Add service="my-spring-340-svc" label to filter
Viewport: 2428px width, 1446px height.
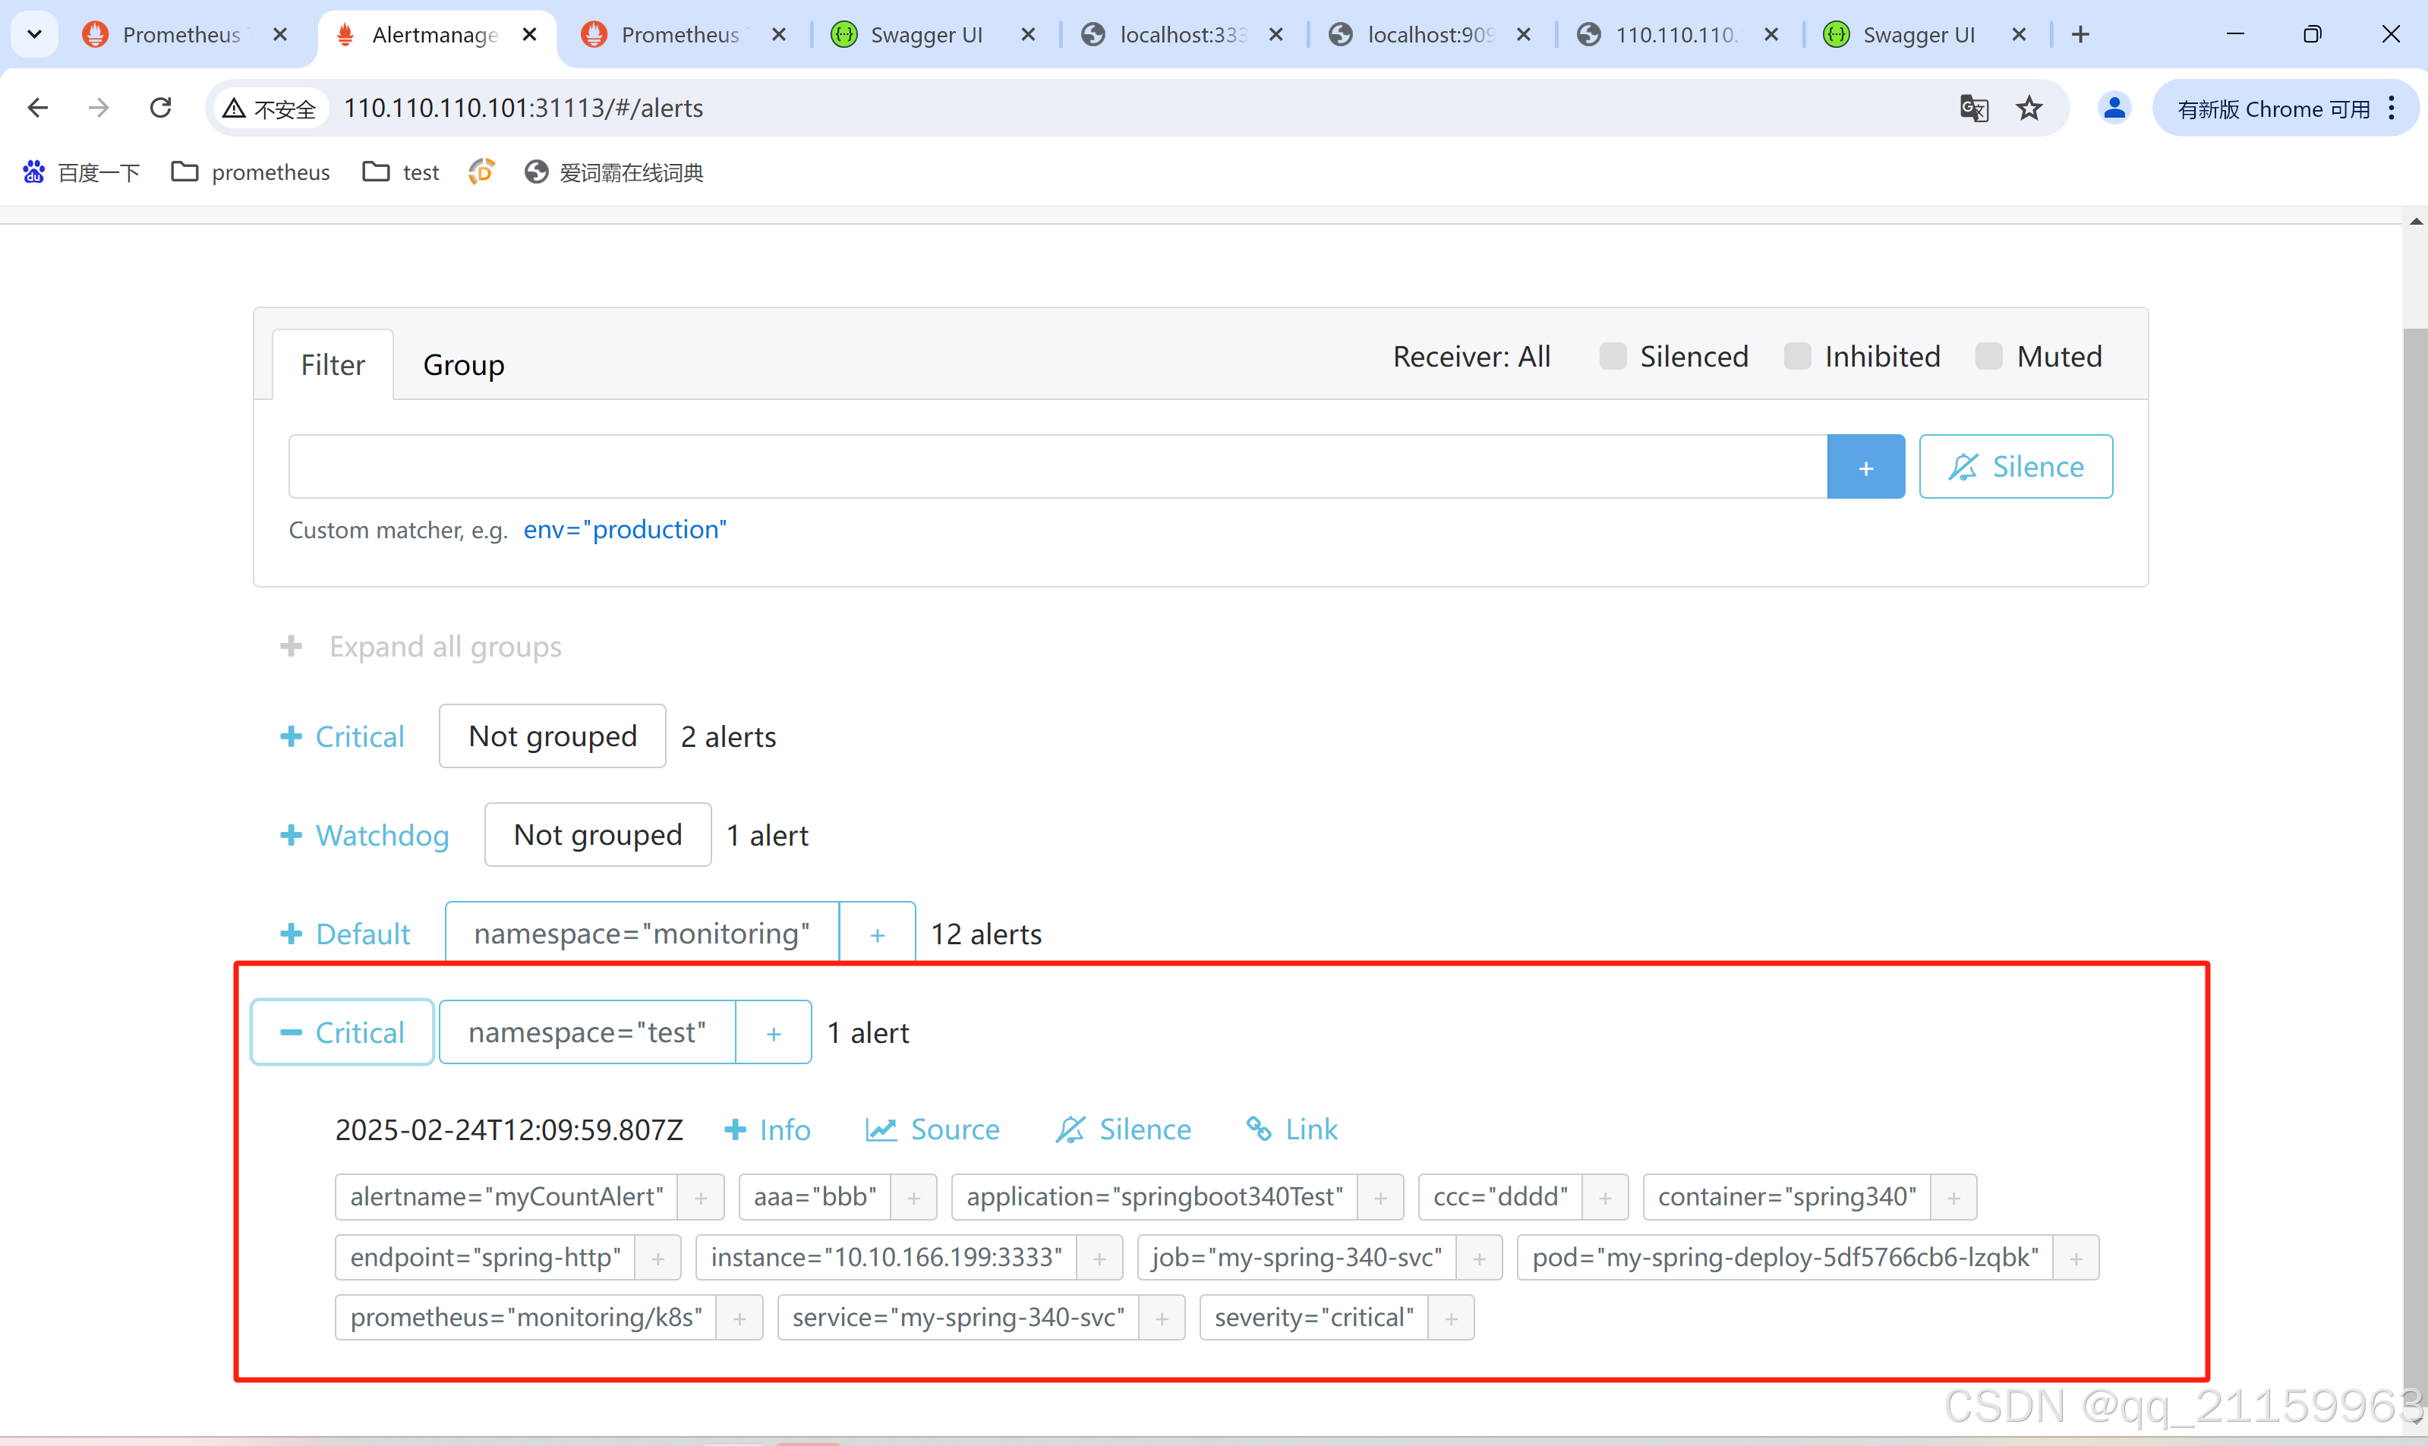click(1162, 1318)
